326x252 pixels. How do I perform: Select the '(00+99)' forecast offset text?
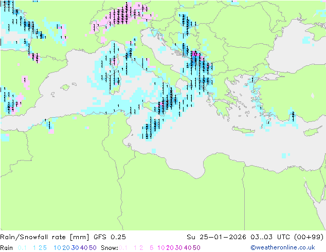(x=309, y=237)
